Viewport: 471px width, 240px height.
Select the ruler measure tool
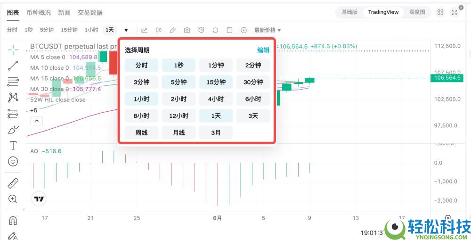pos(13,183)
